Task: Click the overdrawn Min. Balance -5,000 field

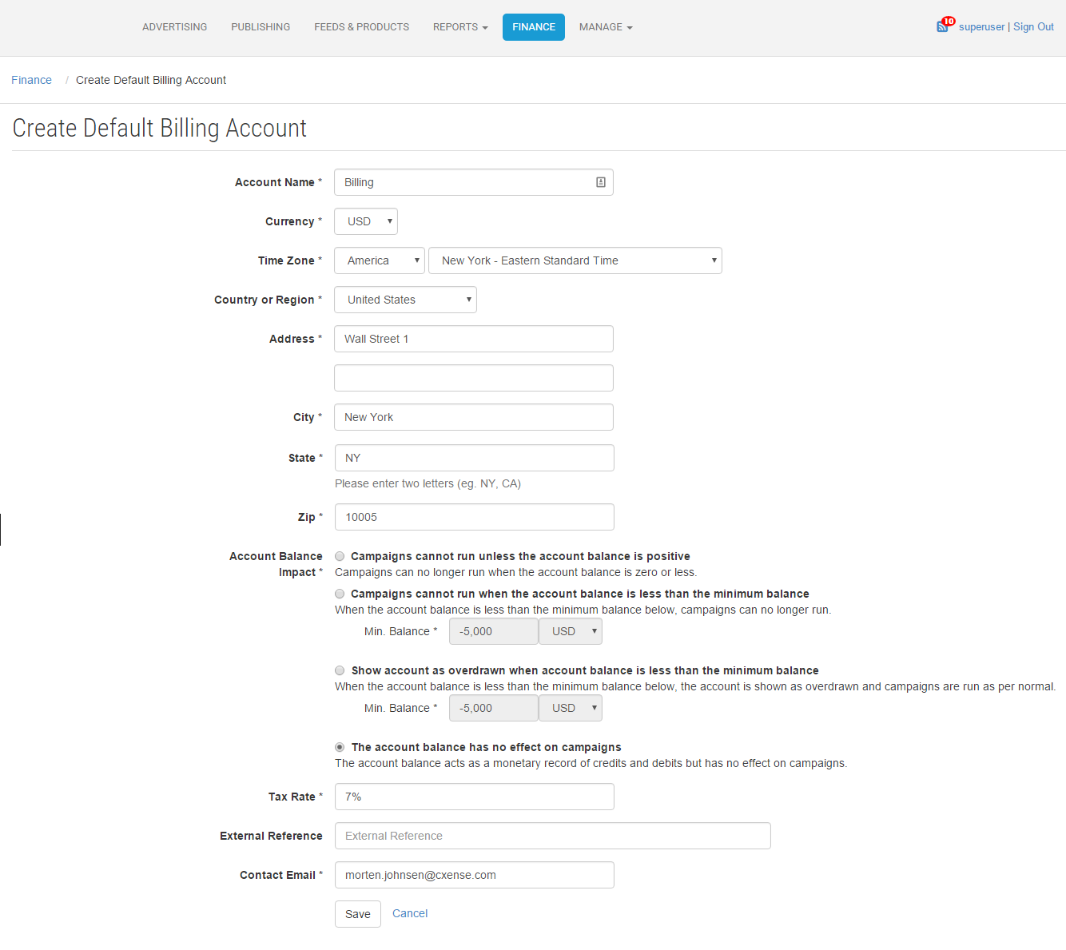Action: coord(494,708)
